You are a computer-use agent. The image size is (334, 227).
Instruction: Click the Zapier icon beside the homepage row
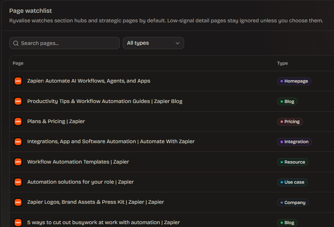[x=18, y=81]
